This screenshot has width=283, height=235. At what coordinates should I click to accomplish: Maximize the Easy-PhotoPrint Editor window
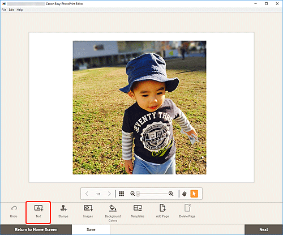pyautogui.click(x=266, y=3)
